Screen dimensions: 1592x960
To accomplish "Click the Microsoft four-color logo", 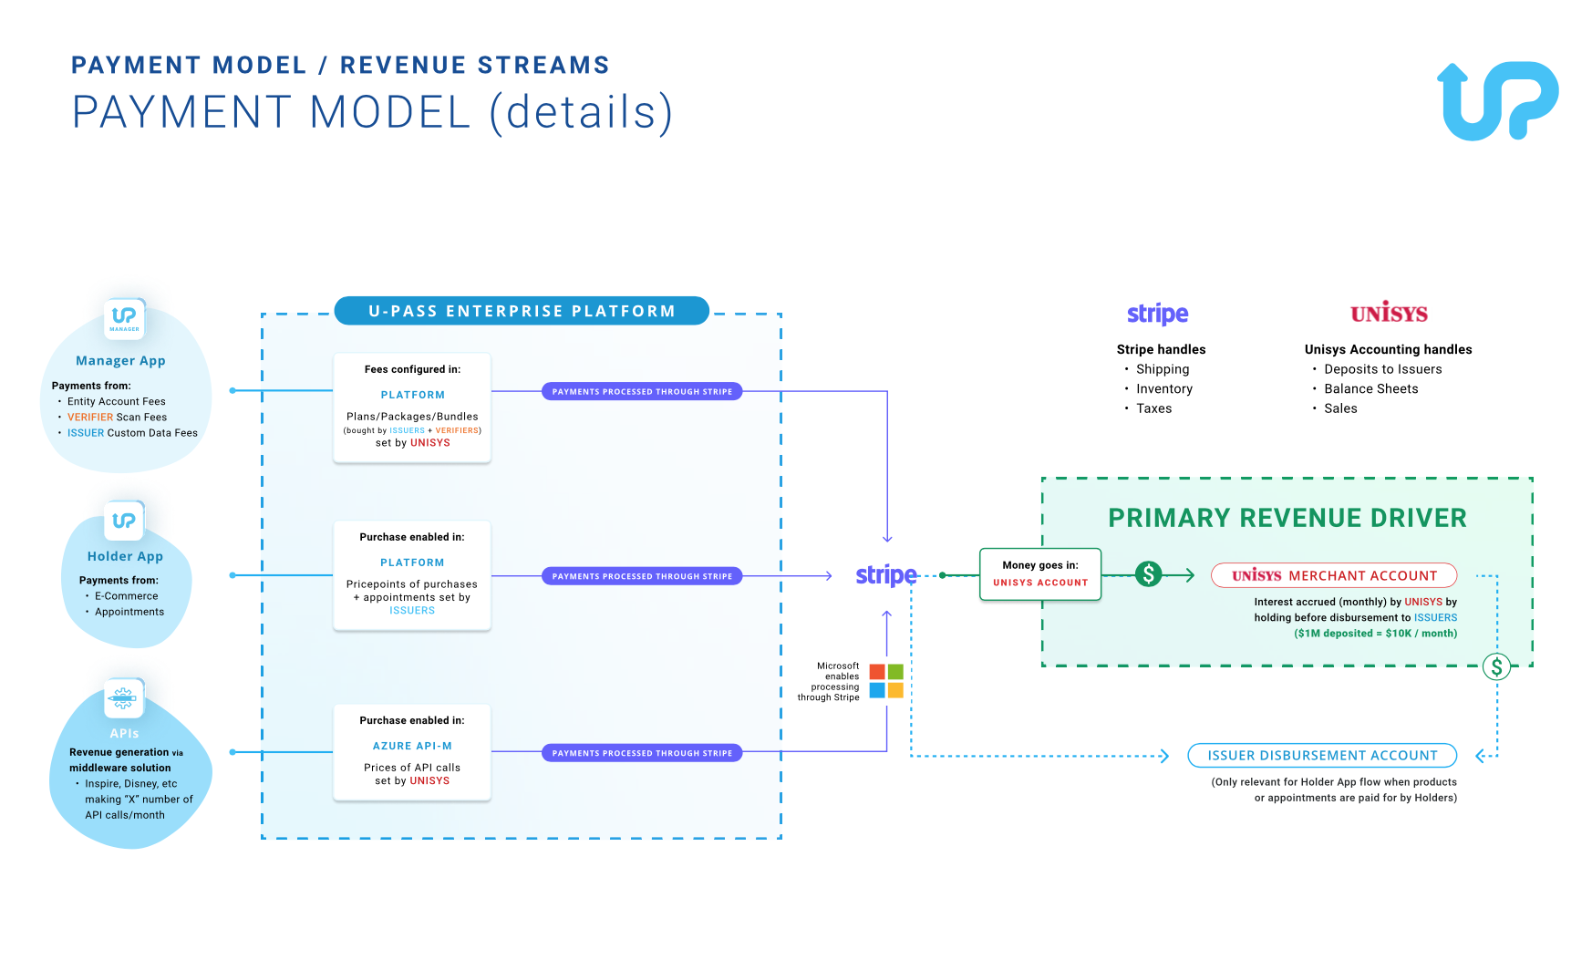I will tap(886, 681).
